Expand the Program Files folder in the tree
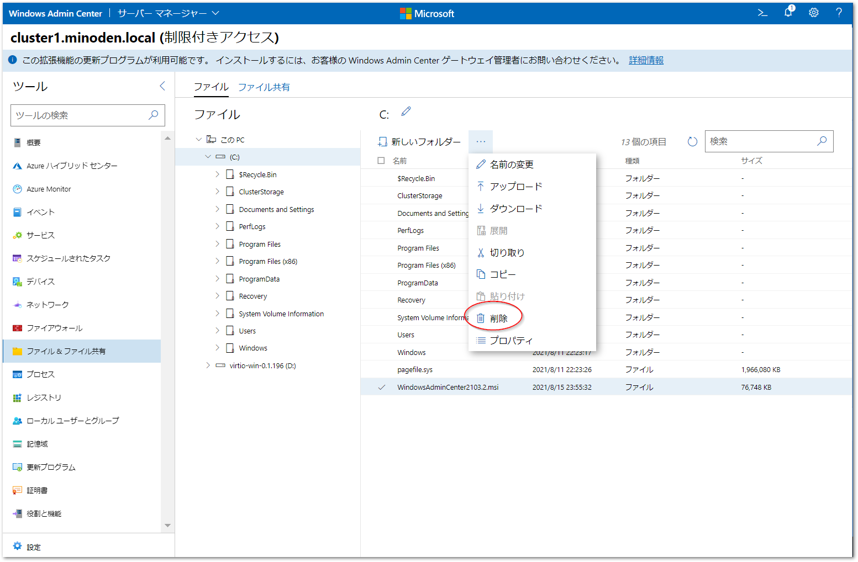Viewport: 858px width, 562px height. 217,243
